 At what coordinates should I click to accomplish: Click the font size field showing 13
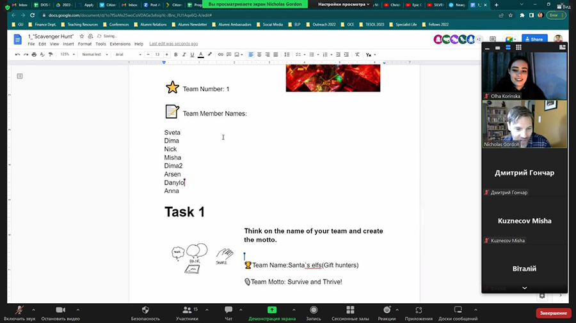157,54
